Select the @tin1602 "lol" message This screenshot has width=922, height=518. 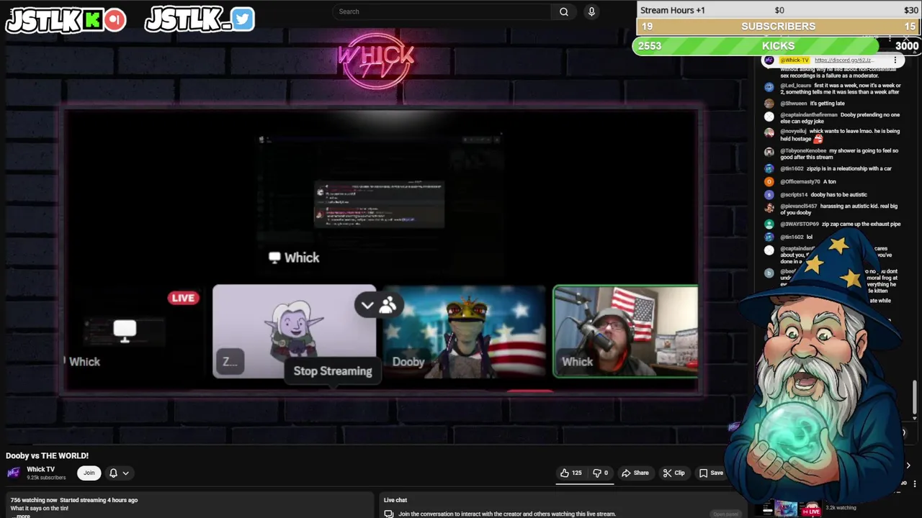810,237
